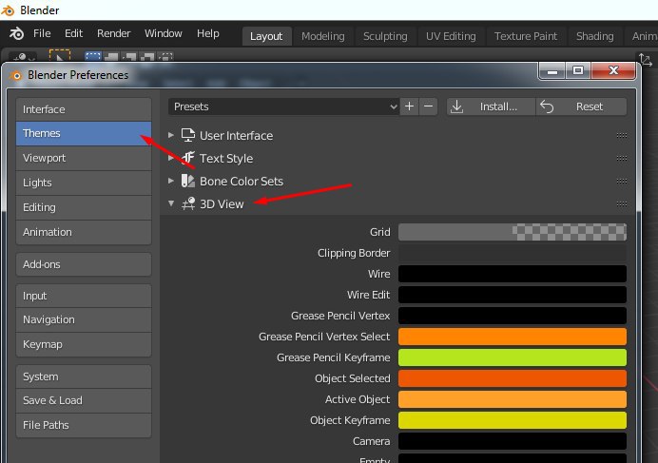Open the Window menu
Viewport: 658px width, 463px height.
(164, 33)
